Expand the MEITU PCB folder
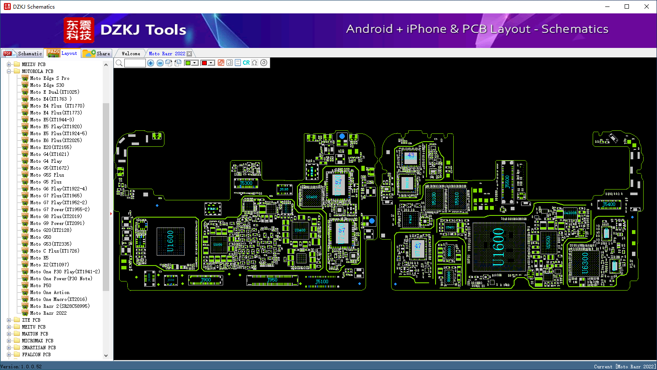This screenshot has width=657, height=370. click(x=9, y=327)
